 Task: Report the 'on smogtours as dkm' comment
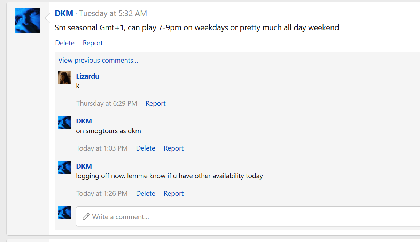point(174,148)
